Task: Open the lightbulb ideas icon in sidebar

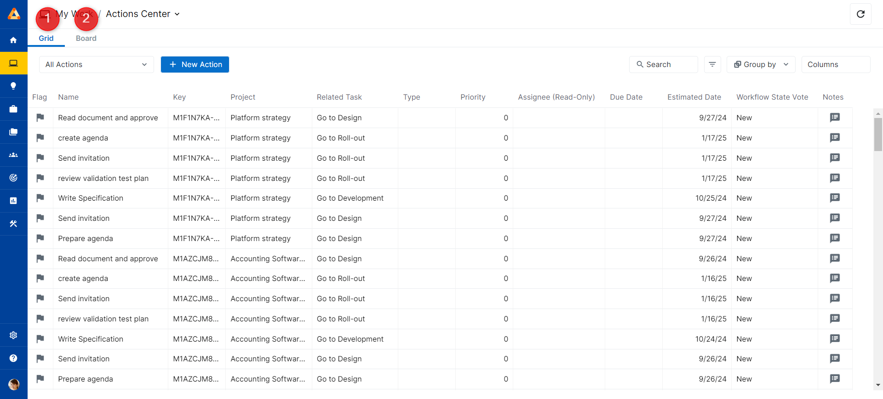Action: [x=13, y=86]
